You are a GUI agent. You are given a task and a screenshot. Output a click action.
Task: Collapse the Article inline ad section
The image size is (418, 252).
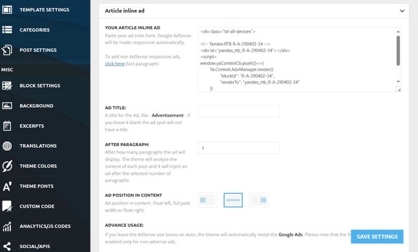click(402, 11)
